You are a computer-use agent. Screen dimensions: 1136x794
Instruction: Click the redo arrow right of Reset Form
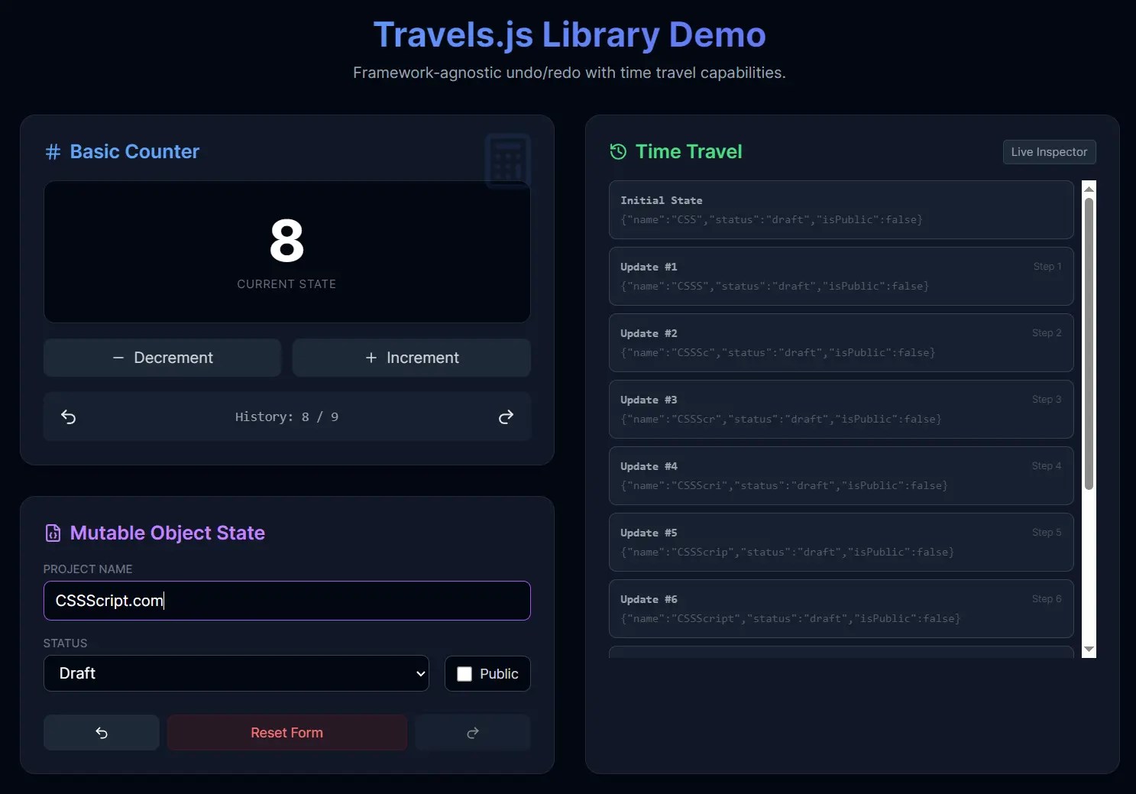click(472, 732)
